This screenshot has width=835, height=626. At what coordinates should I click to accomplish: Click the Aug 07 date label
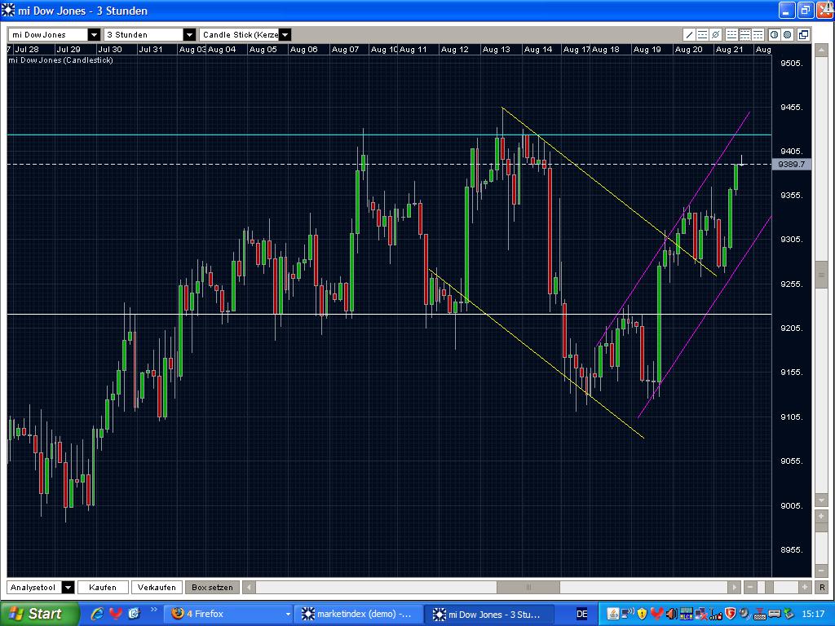click(x=345, y=50)
